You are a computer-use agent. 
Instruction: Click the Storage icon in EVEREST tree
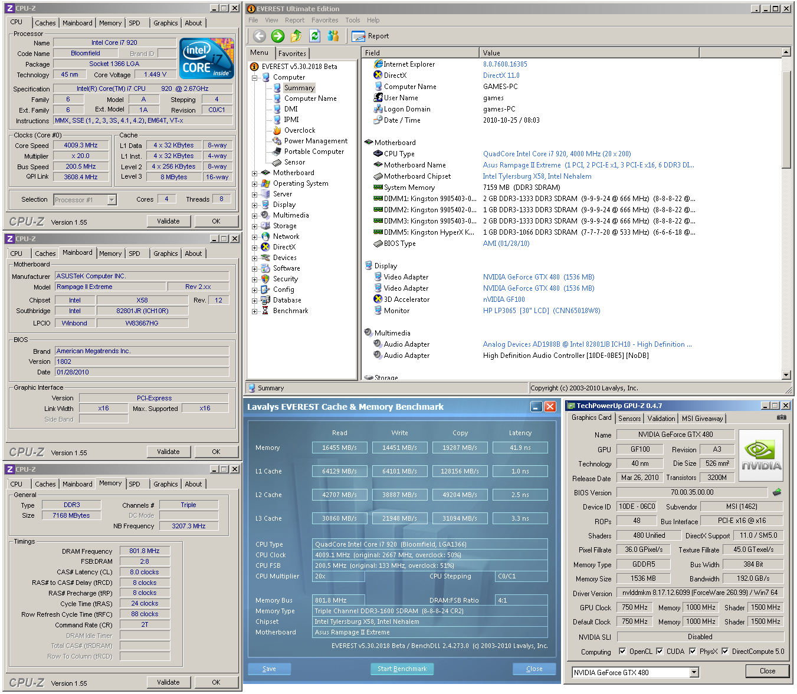265,226
